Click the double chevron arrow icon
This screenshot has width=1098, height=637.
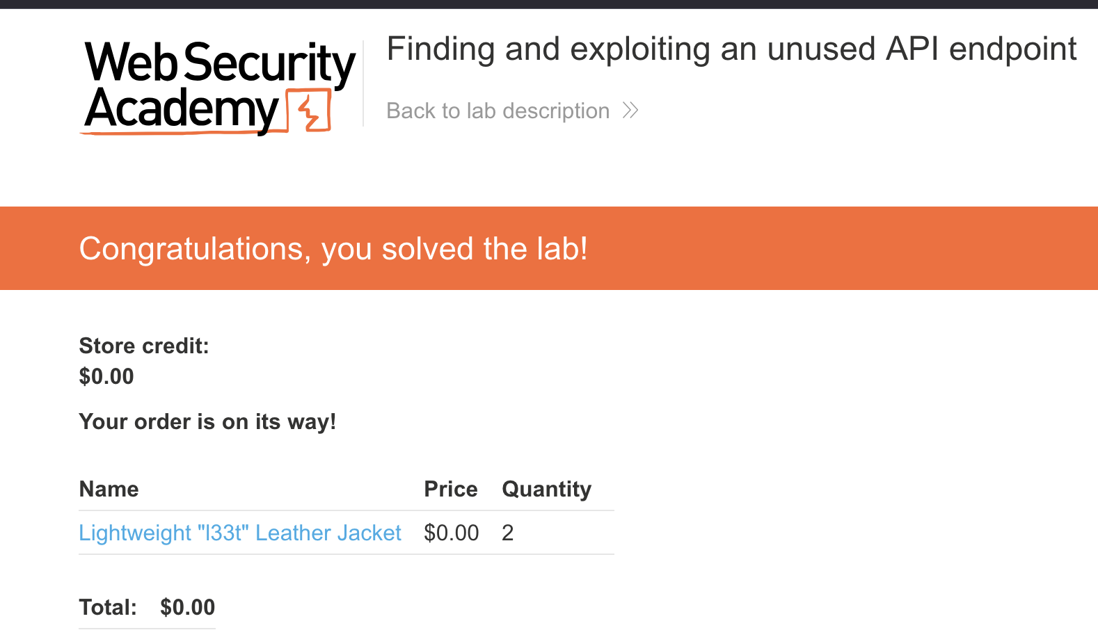coord(630,111)
